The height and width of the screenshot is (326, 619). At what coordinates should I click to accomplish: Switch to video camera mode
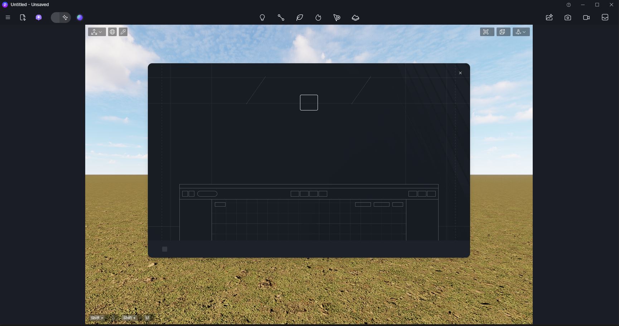coord(586,18)
